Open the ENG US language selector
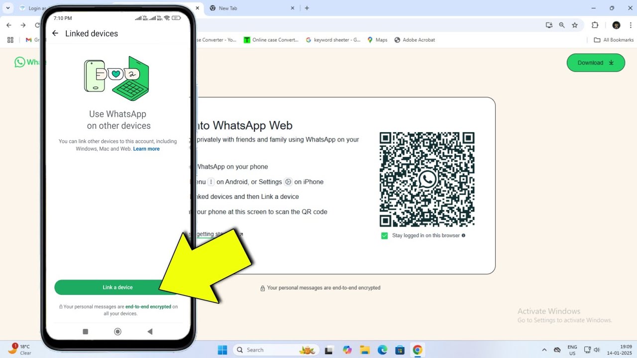Viewport: 637px width, 358px height. pyautogui.click(x=572, y=350)
